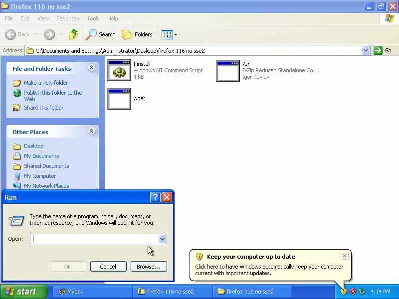Screen dimensions: 399x299
Task: Collapse the File and Folder Tasks panel
Action: [x=92, y=68]
